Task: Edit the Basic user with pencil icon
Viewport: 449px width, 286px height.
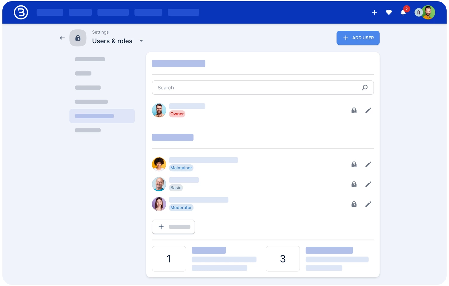Action: coord(368,184)
